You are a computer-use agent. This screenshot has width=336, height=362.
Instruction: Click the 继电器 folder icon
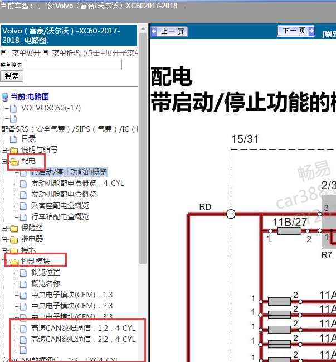(x=14, y=240)
